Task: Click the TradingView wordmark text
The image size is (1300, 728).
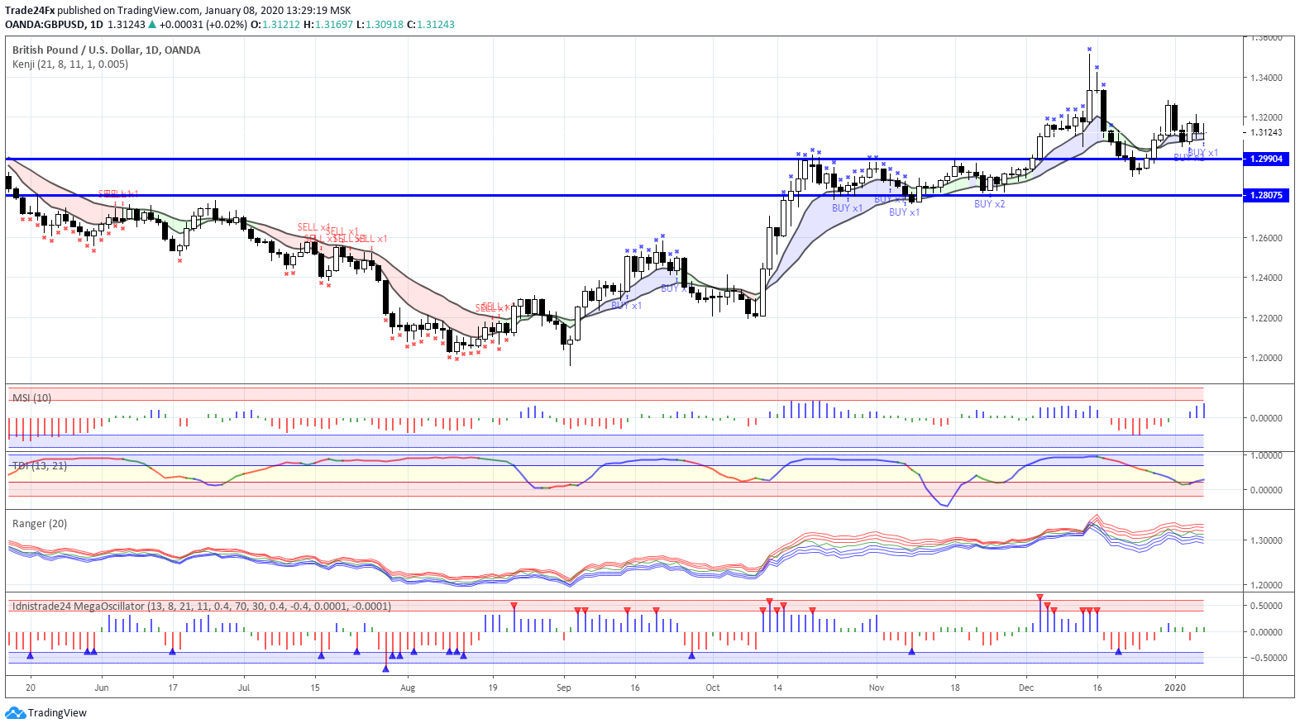Action: (57, 712)
